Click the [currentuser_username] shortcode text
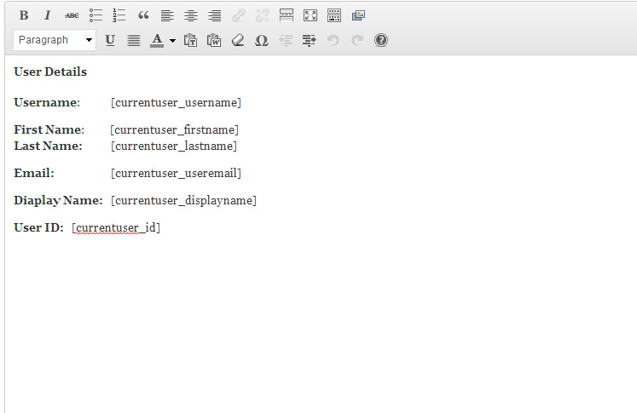The width and height of the screenshot is (637, 413). tap(176, 103)
